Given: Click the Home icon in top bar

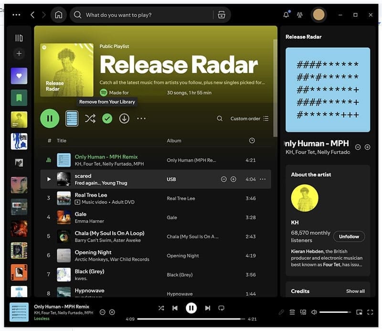Looking at the screenshot, I should (x=58, y=15).
